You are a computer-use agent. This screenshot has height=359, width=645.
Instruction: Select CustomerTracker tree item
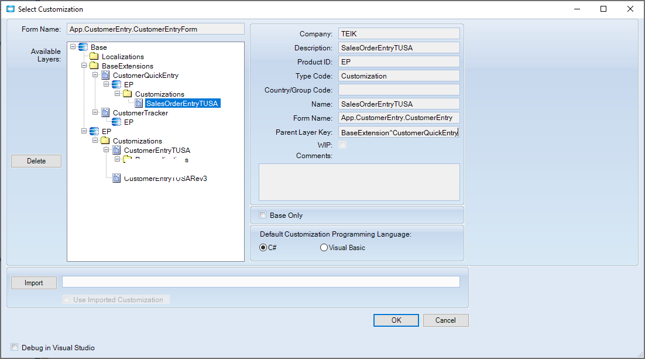pos(140,112)
